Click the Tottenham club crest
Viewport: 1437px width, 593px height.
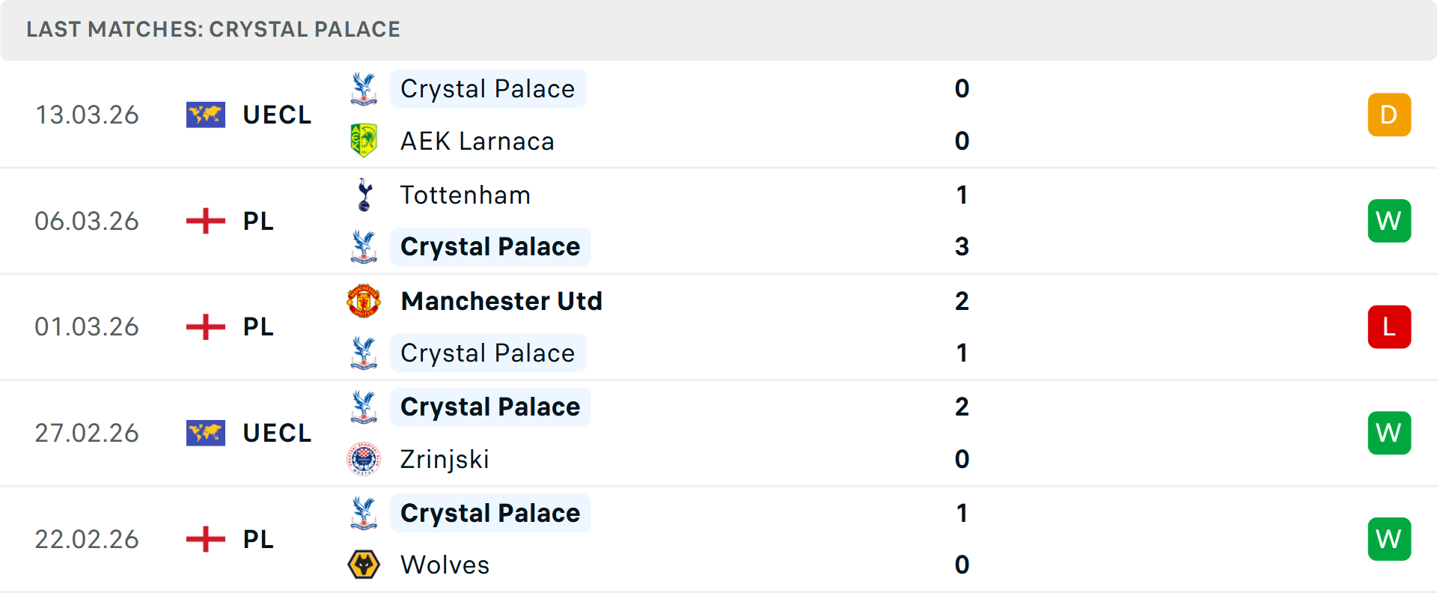[364, 195]
